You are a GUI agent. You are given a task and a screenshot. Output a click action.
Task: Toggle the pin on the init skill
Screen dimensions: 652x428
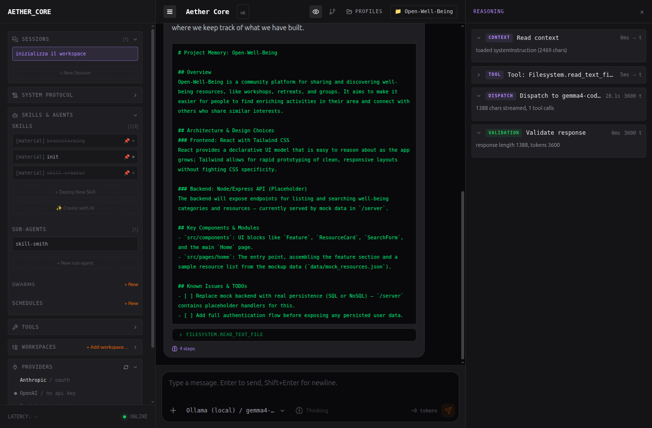(127, 157)
